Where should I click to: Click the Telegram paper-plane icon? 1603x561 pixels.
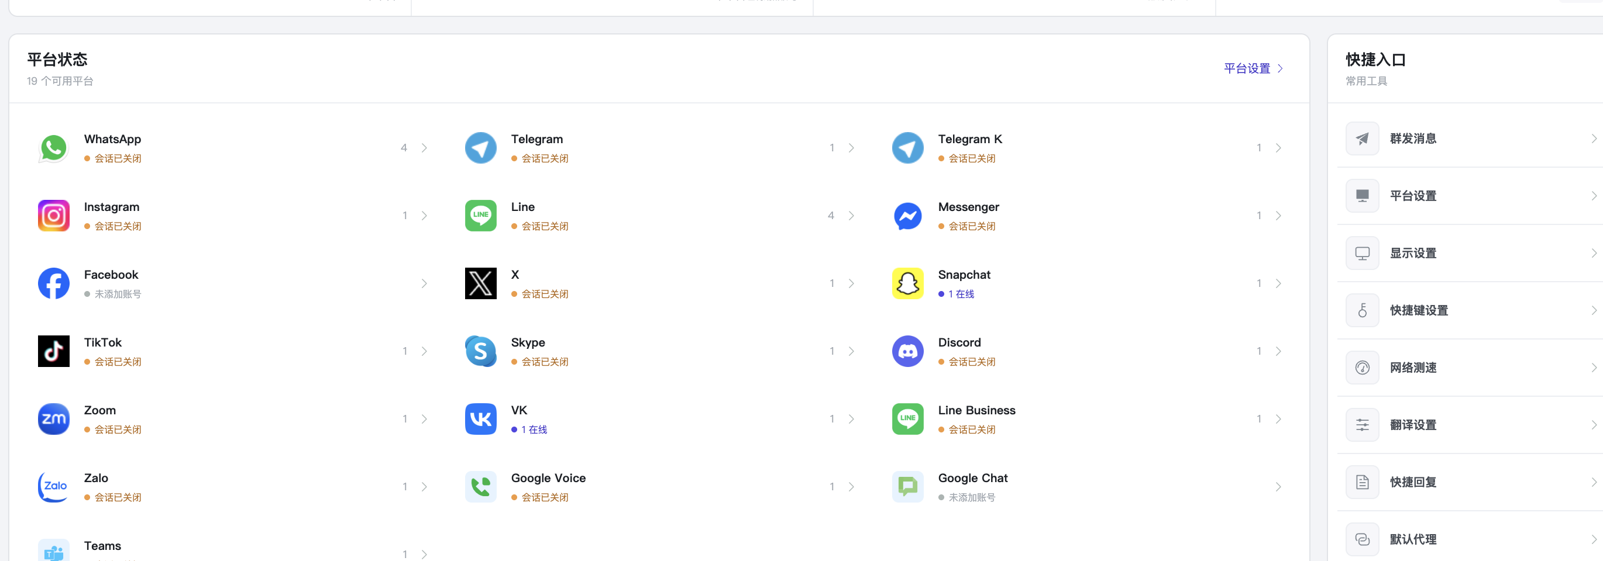480,148
